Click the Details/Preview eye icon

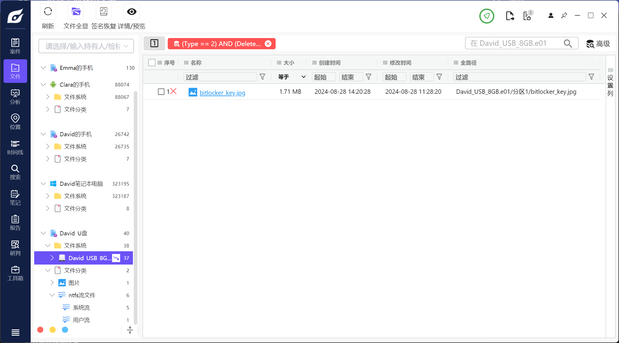131,12
